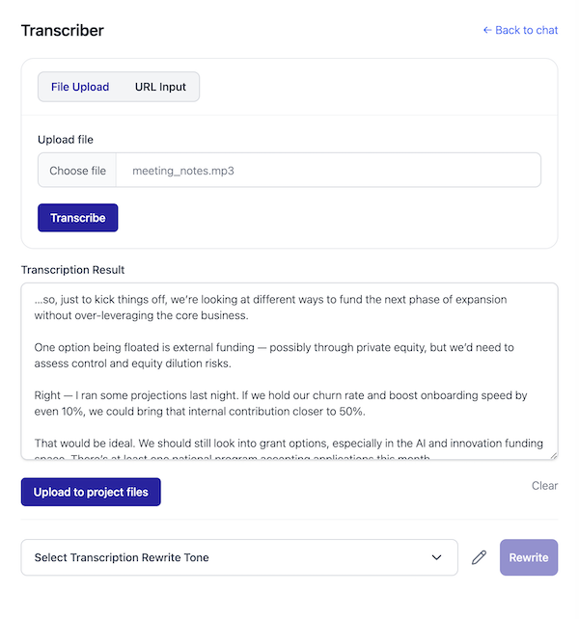Grab the transcription textarea resize handle
This screenshot has height=619, width=579.
click(x=552, y=454)
